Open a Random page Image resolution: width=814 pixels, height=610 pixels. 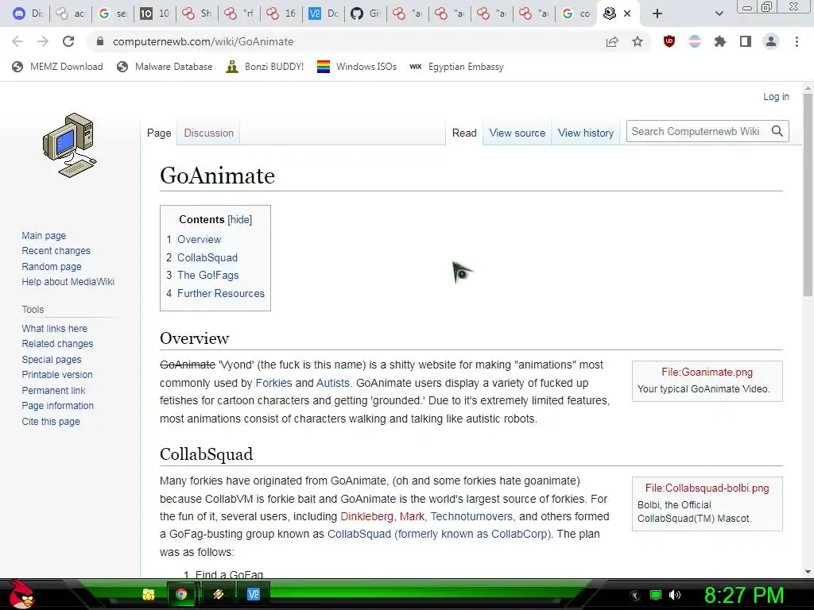(x=52, y=266)
